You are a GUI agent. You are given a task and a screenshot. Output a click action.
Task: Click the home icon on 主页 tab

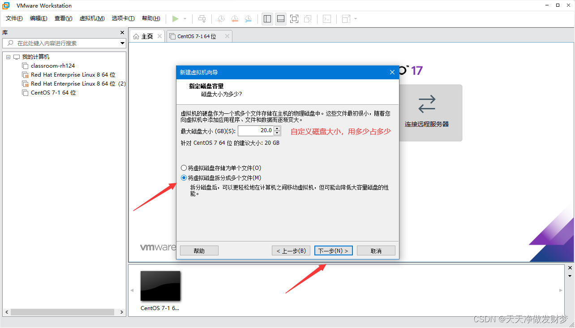(x=136, y=37)
